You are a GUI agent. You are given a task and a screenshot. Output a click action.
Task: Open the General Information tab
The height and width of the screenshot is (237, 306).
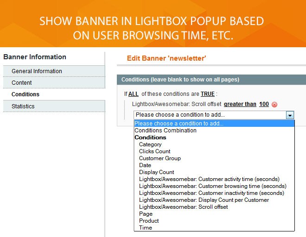(x=37, y=71)
